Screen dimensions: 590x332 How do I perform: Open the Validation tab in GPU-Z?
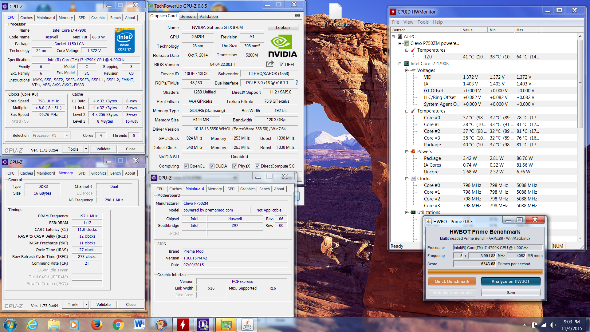coord(209,16)
